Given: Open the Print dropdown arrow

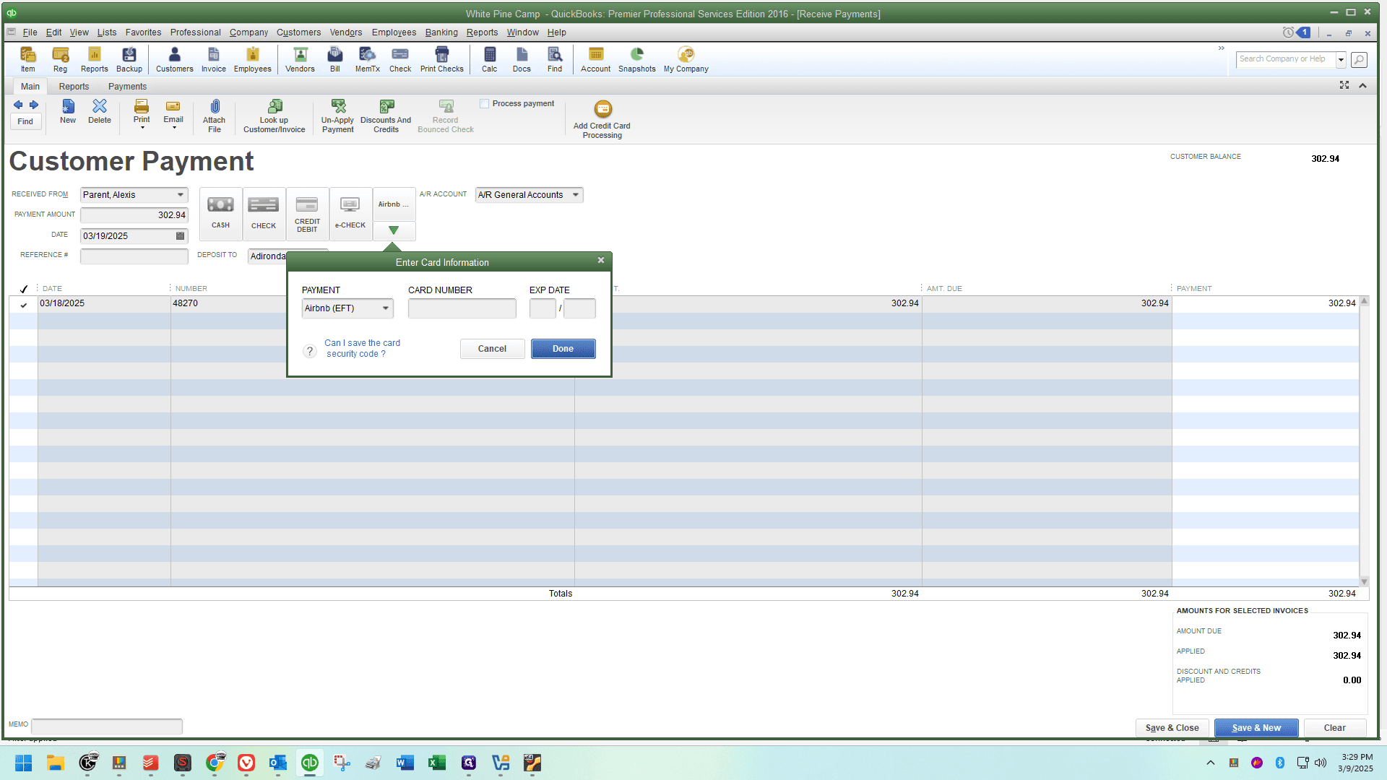Looking at the screenshot, I should coord(142,128).
